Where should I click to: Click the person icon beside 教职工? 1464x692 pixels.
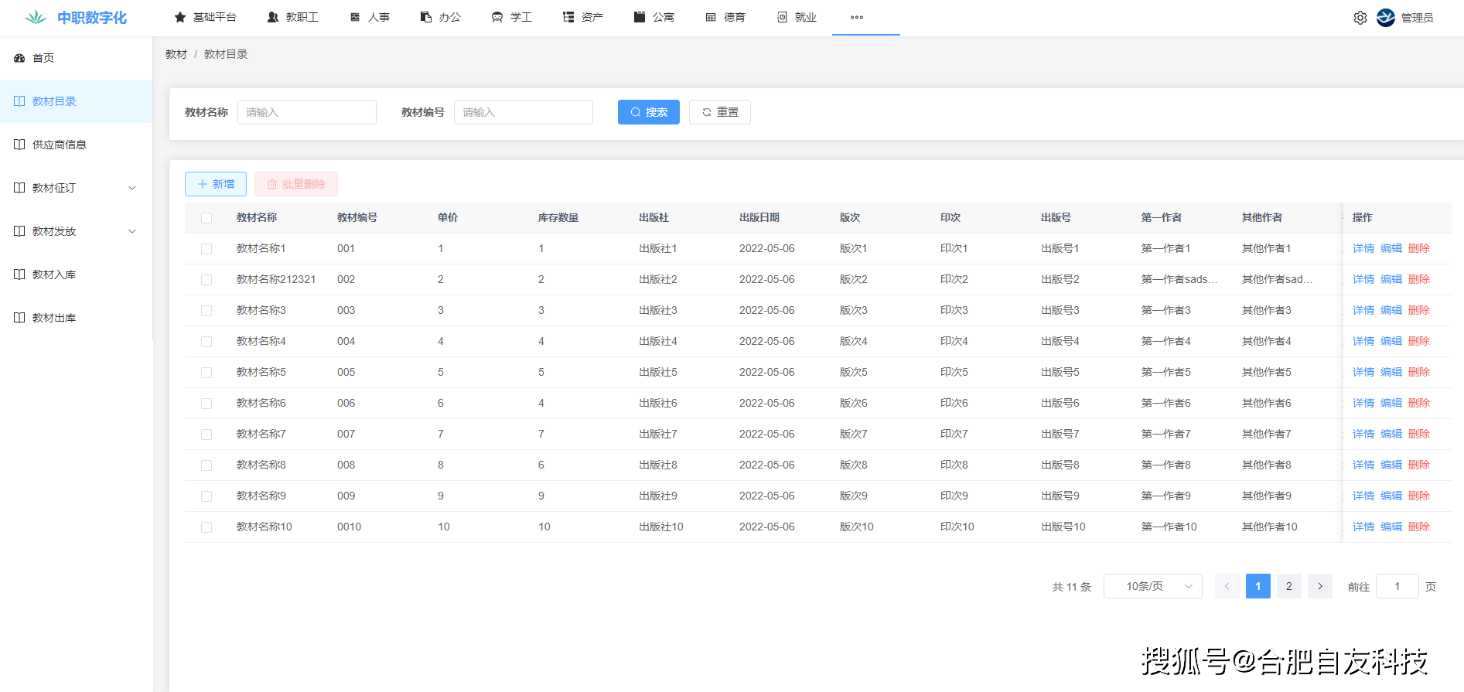tap(273, 17)
